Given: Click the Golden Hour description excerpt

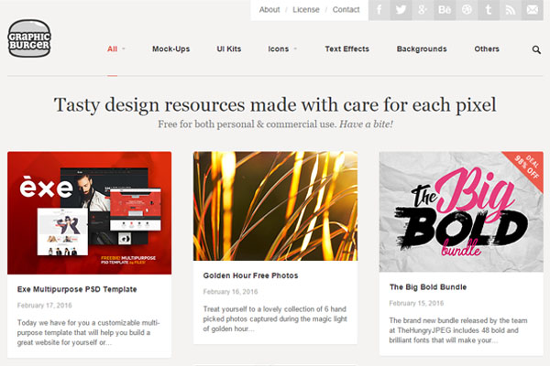Looking at the screenshot, I should click(275, 319).
